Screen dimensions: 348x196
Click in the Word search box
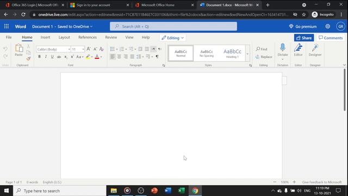[x=173, y=27]
